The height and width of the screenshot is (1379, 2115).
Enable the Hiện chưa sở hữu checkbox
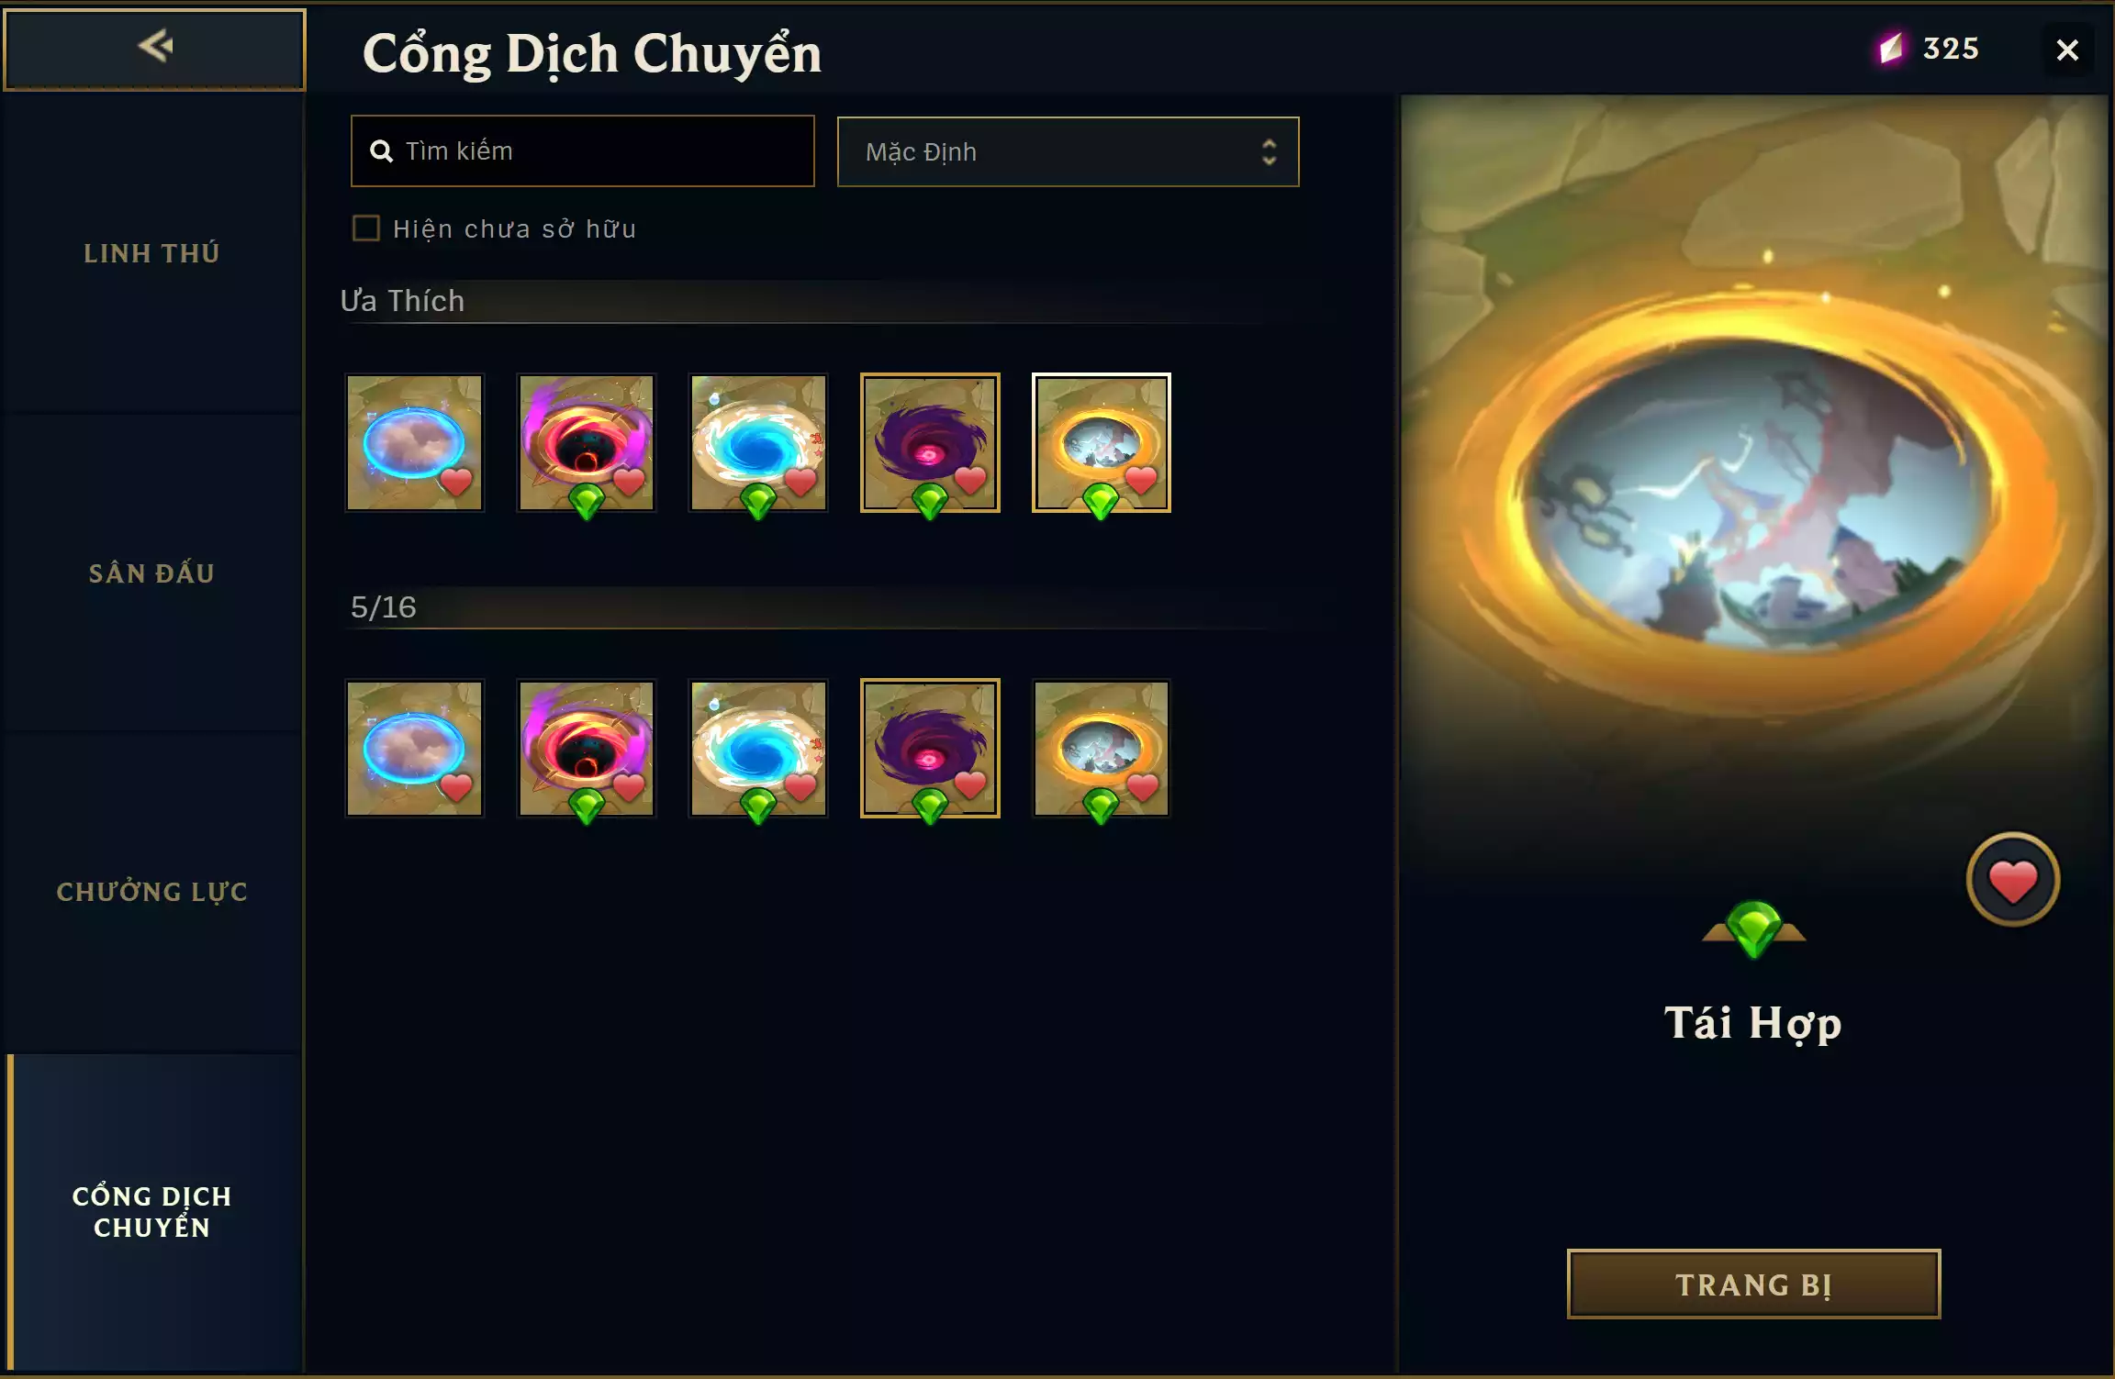point(366,228)
